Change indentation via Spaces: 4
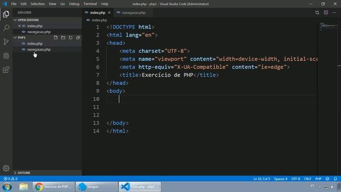 pos(281,179)
